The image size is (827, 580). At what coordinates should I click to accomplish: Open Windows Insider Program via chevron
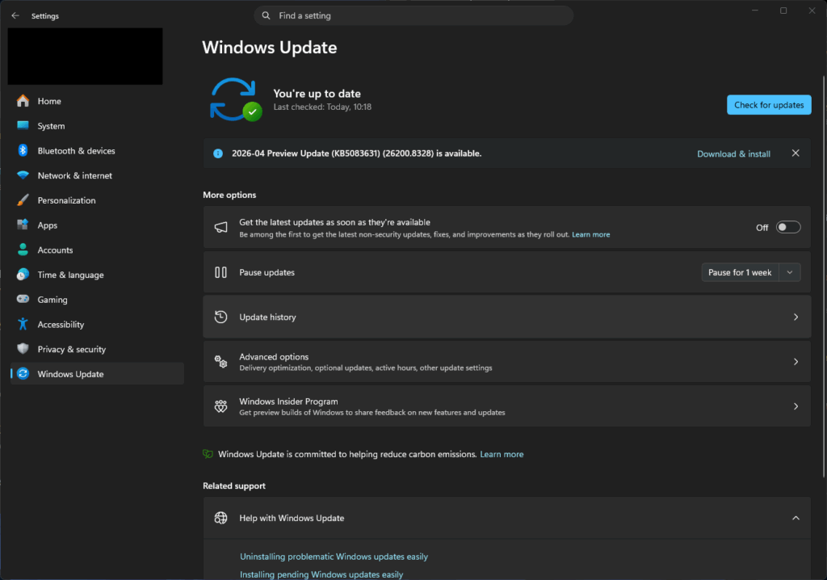pos(796,406)
